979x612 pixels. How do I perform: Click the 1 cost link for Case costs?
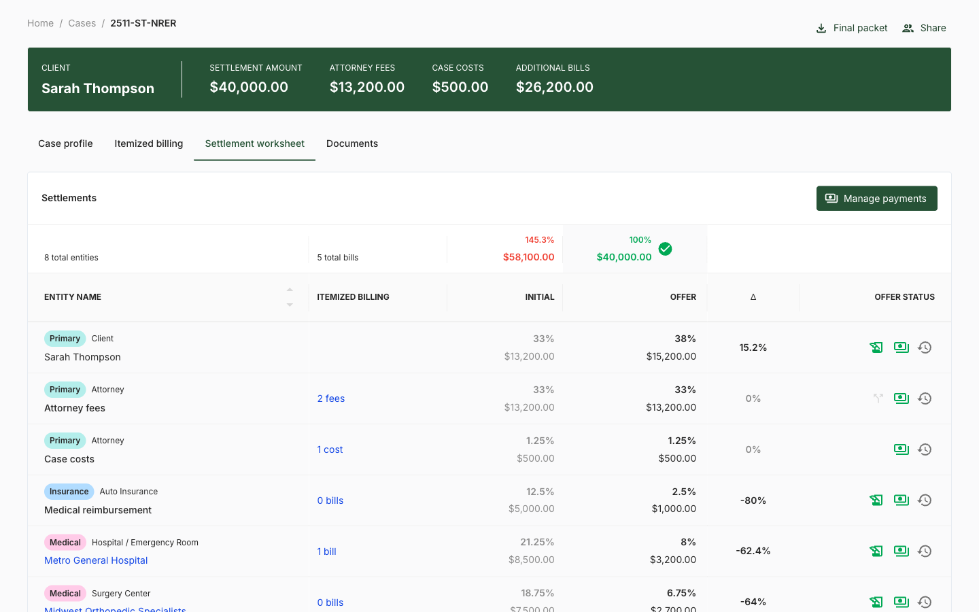pos(330,449)
